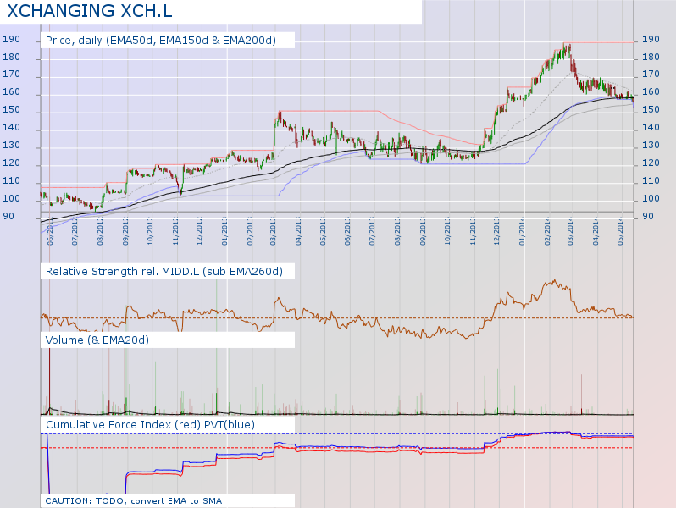The width and height of the screenshot is (676, 508).
Task: Click the 170 value on the right price axis
Action: (x=651, y=75)
